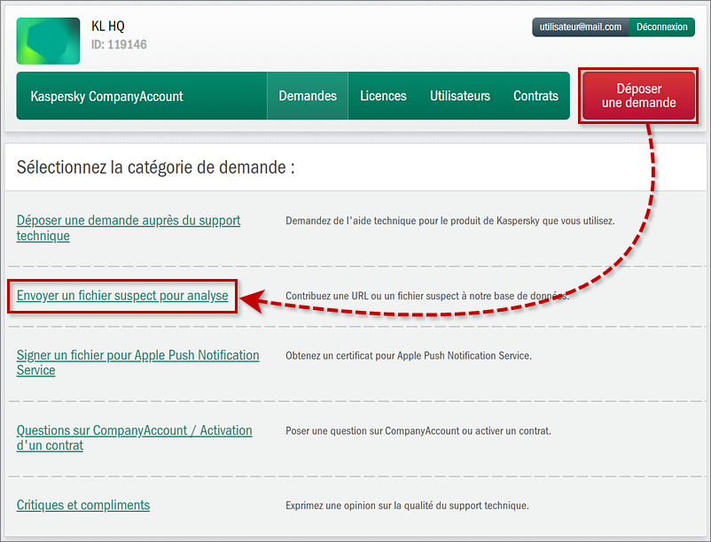Viewport: 711px width, 542px height.
Task: Click description 'Demandez de l'aide technique pour le produit'
Action: (x=449, y=221)
